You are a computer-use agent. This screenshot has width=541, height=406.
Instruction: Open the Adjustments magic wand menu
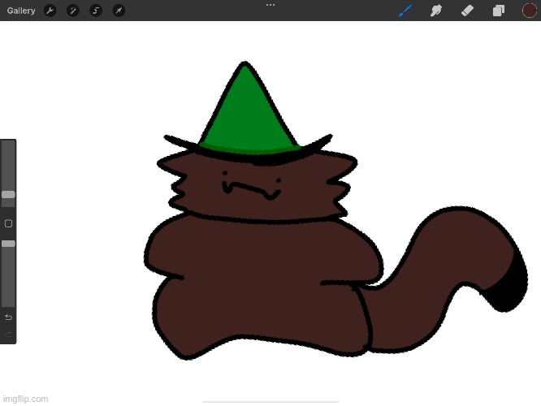pos(72,11)
